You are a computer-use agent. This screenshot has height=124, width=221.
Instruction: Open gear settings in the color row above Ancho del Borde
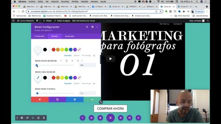[x=94, y=55]
